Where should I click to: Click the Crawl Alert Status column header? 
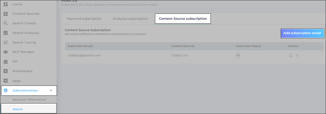tap(249, 46)
